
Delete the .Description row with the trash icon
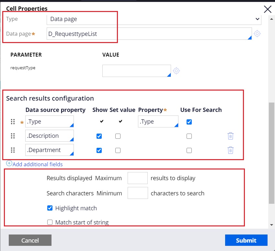pos(230,136)
